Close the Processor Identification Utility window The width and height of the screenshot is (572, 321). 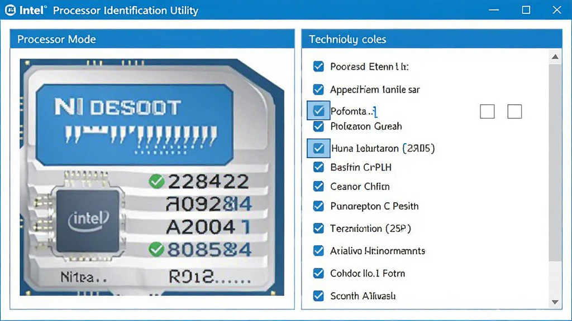[557, 10]
